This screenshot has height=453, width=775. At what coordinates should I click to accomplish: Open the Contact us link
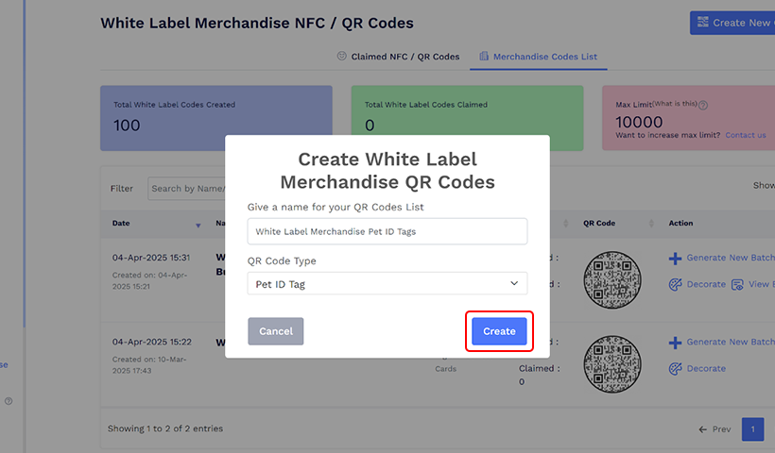[746, 135]
